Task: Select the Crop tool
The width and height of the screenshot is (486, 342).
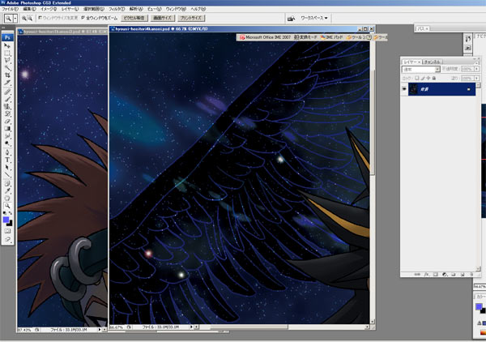Action: [7, 75]
